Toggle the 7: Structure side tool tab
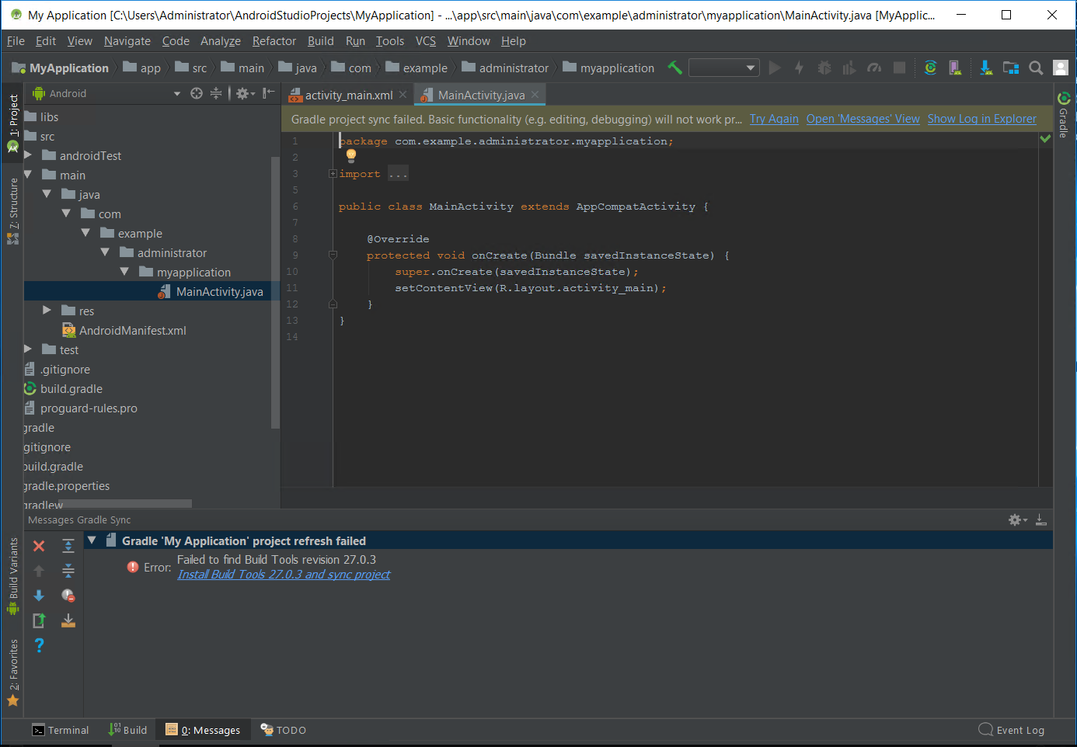The width and height of the screenshot is (1077, 747). 13,211
